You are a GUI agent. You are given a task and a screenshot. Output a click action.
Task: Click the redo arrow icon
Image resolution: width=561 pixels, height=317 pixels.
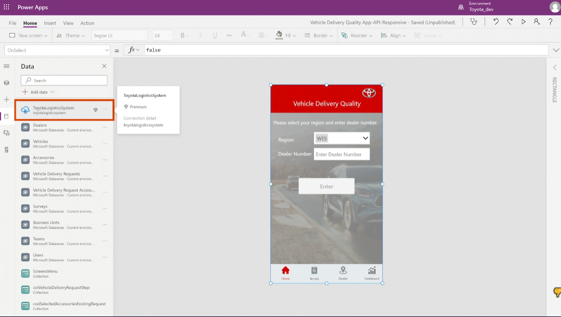tap(510, 22)
